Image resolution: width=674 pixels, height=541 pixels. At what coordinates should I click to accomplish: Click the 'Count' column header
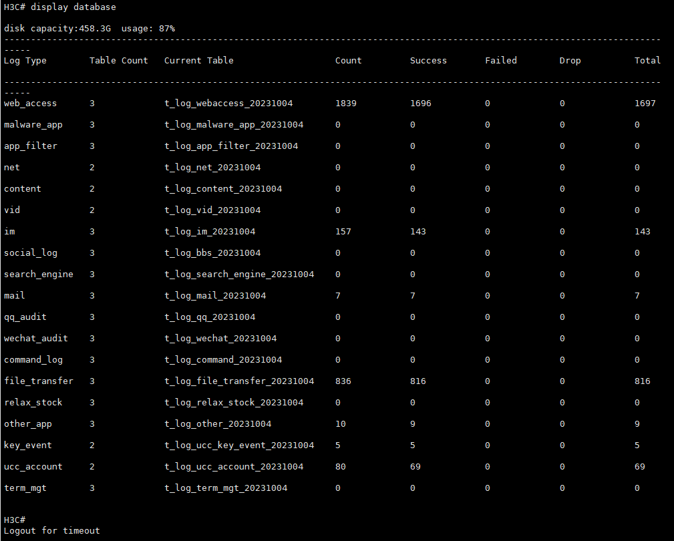[x=348, y=61]
